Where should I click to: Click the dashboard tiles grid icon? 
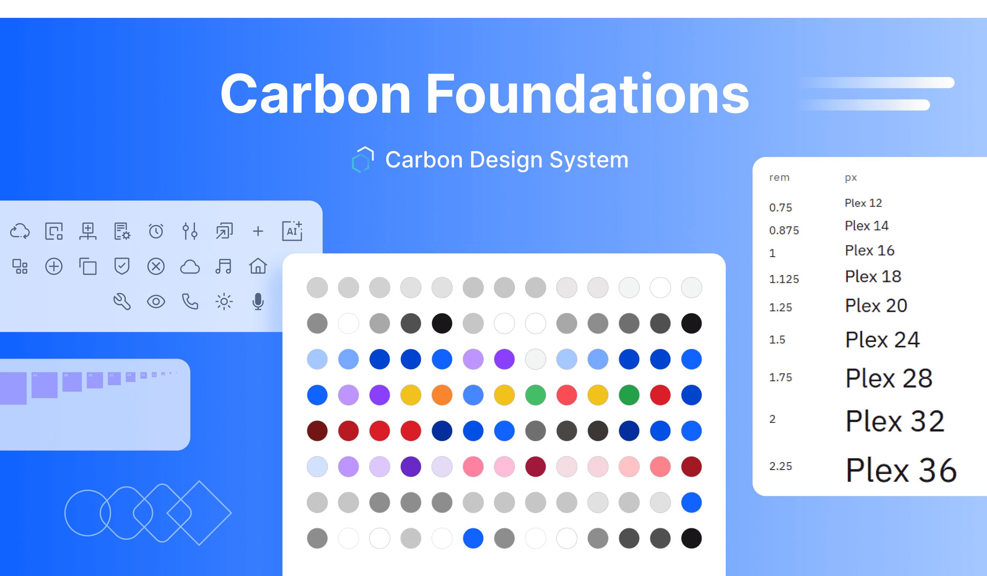pos(20,266)
